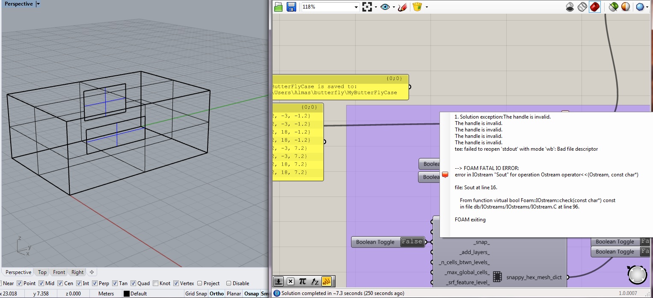The image size is (653, 298).
Task: Click the red error balloon on the component
Action: pyautogui.click(x=445, y=175)
